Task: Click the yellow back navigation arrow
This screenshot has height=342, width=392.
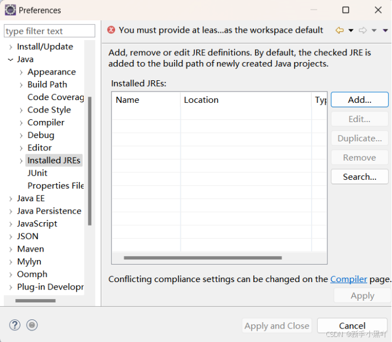Action: (339, 31)
